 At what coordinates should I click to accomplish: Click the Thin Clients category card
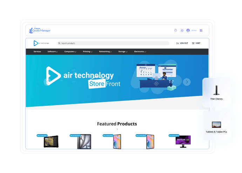click(x=216, y=92)
